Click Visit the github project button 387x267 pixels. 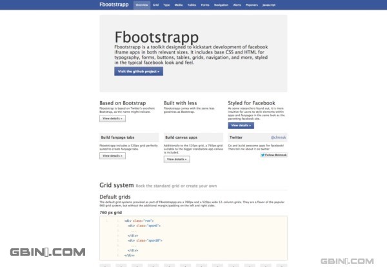139,72
